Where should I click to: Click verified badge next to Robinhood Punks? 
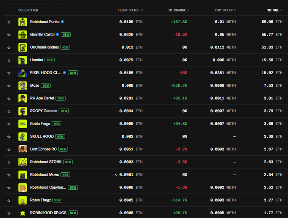click(x=62, y=22)
